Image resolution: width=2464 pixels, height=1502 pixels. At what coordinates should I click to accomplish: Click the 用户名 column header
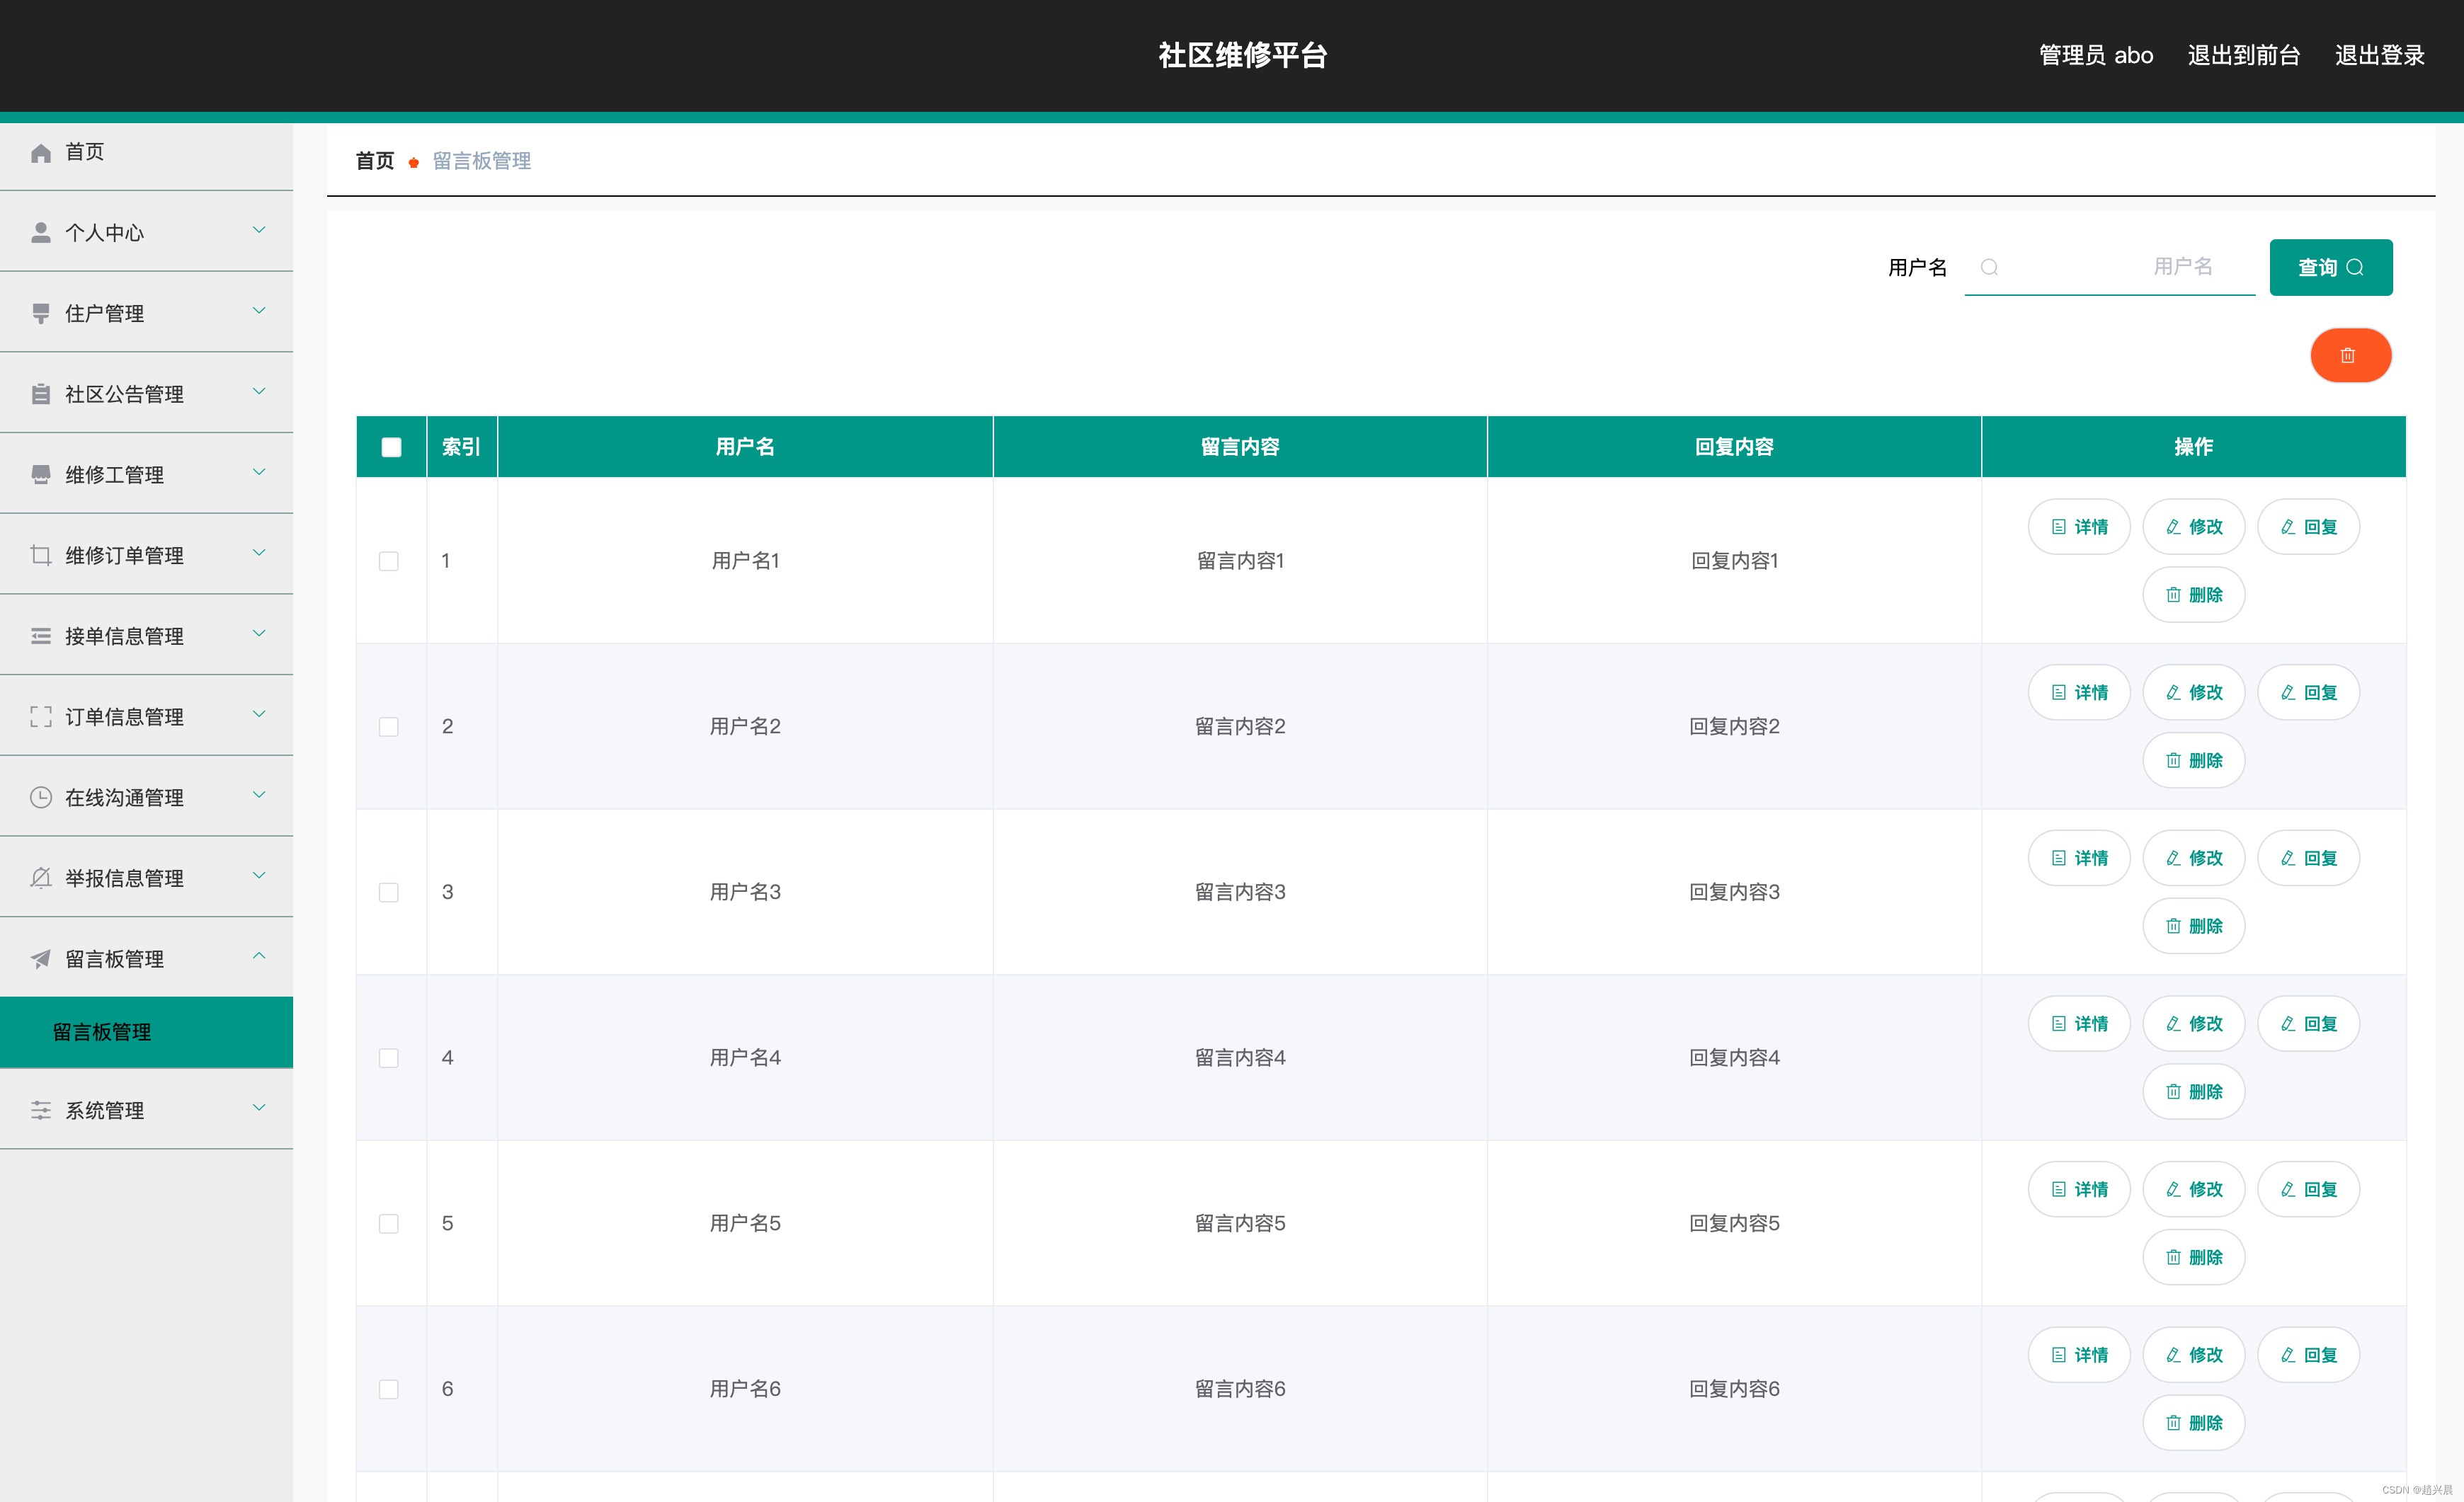[745, 447]
